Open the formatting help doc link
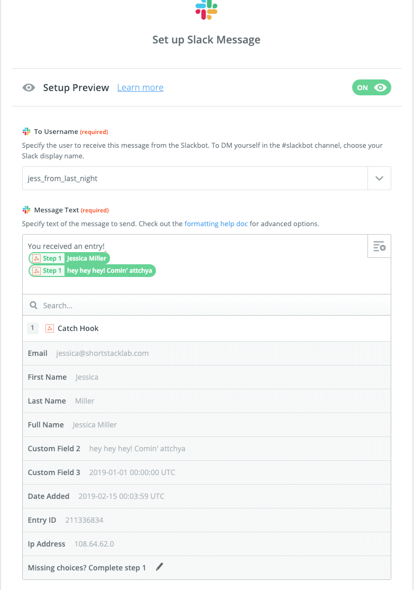 (216, 224)
